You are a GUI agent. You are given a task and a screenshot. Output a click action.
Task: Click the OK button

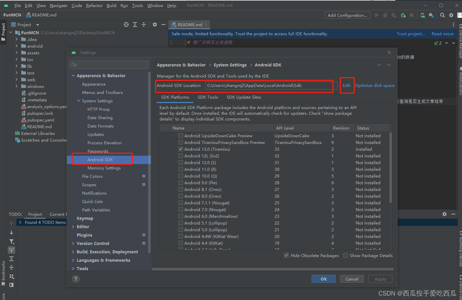324,279
